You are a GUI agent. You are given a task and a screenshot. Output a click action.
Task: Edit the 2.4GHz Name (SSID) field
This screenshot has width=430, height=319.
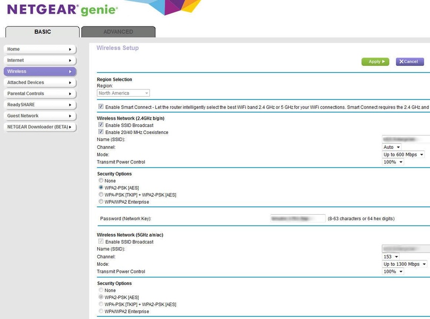click(x=406, y=139)
